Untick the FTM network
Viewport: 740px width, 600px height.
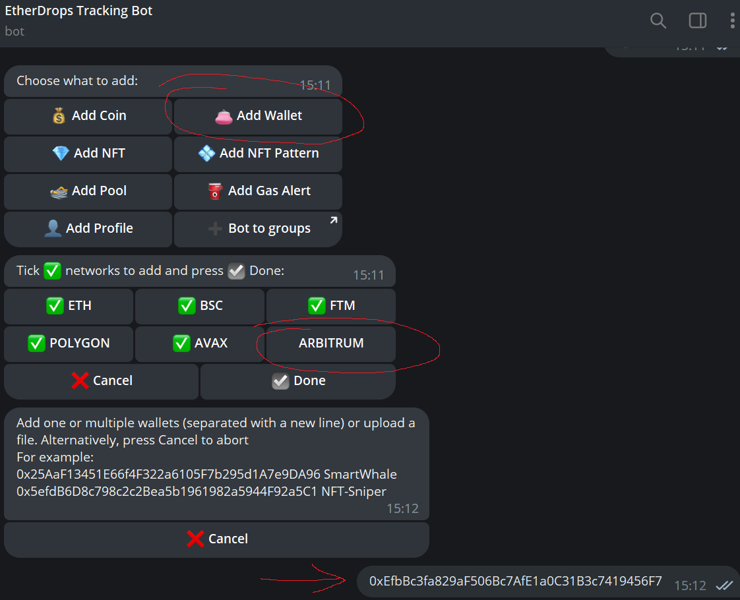(x=331, y=306)
